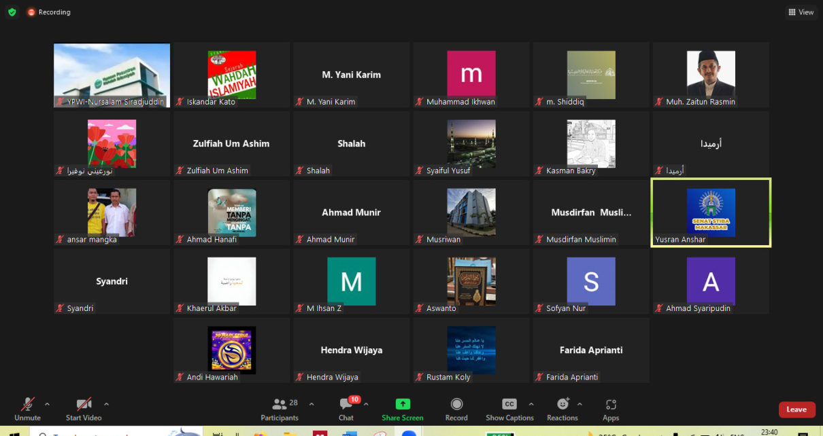823x436 pixels.
Task: Select the Hendra Wijaya participant tile
Action: [x=352, y=350]
